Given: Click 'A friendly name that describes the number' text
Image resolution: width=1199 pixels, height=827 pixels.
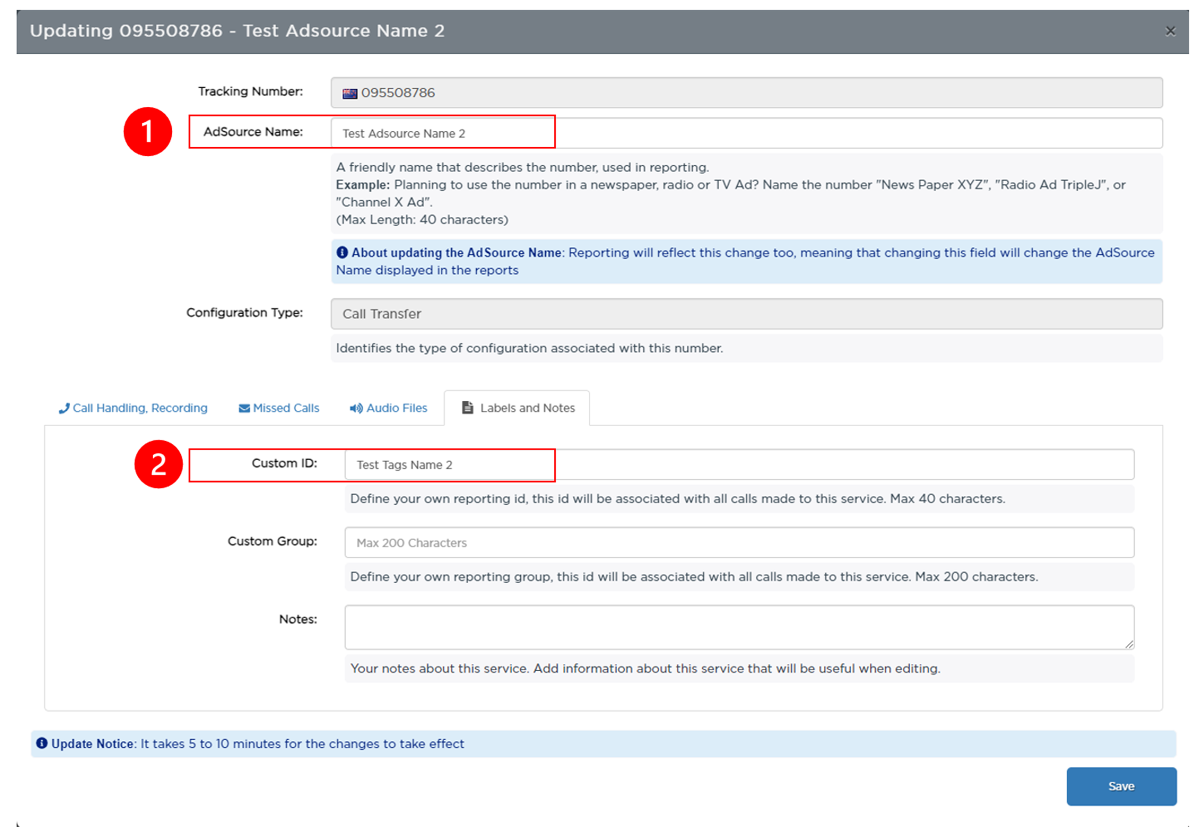Looking at the screenshot, I should coord(522,167).
